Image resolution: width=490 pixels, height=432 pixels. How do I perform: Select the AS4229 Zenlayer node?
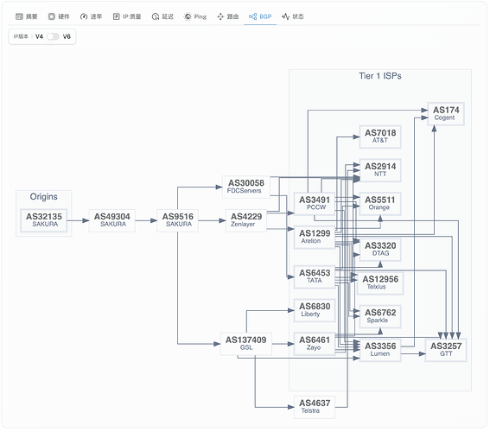(x=246, y=220)
